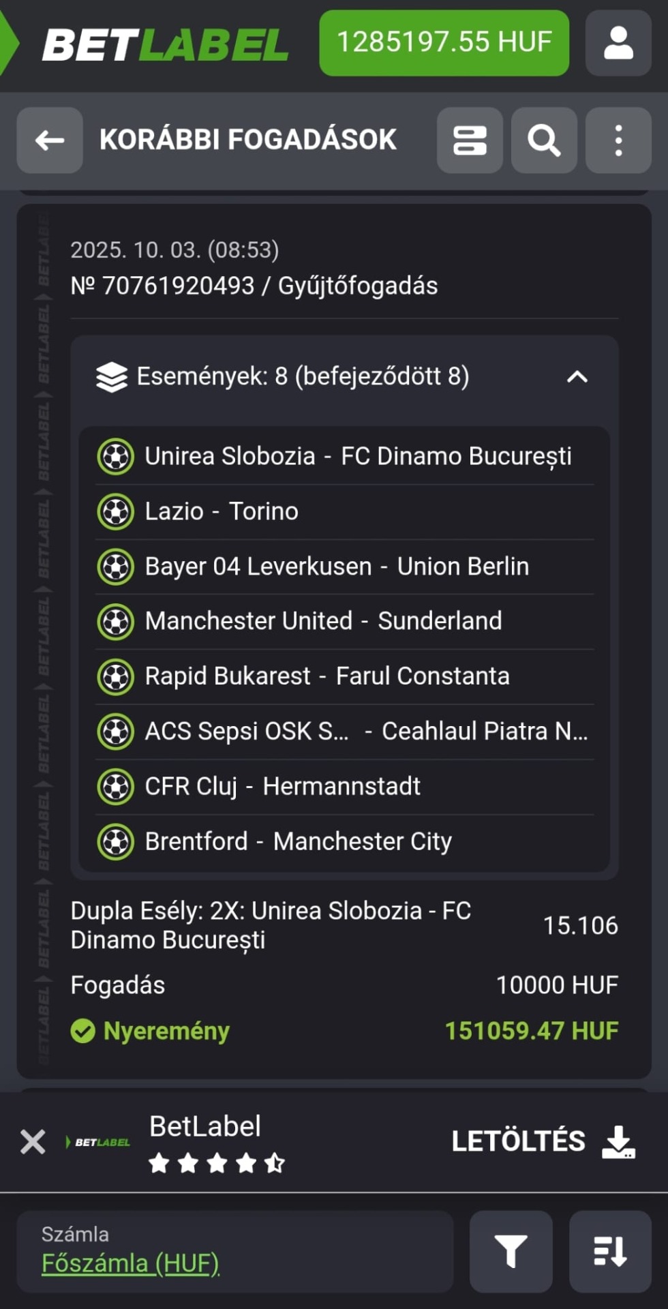Open the user profile icon
This screenshot has width=668, height=1309.
(x=618, y=43)
